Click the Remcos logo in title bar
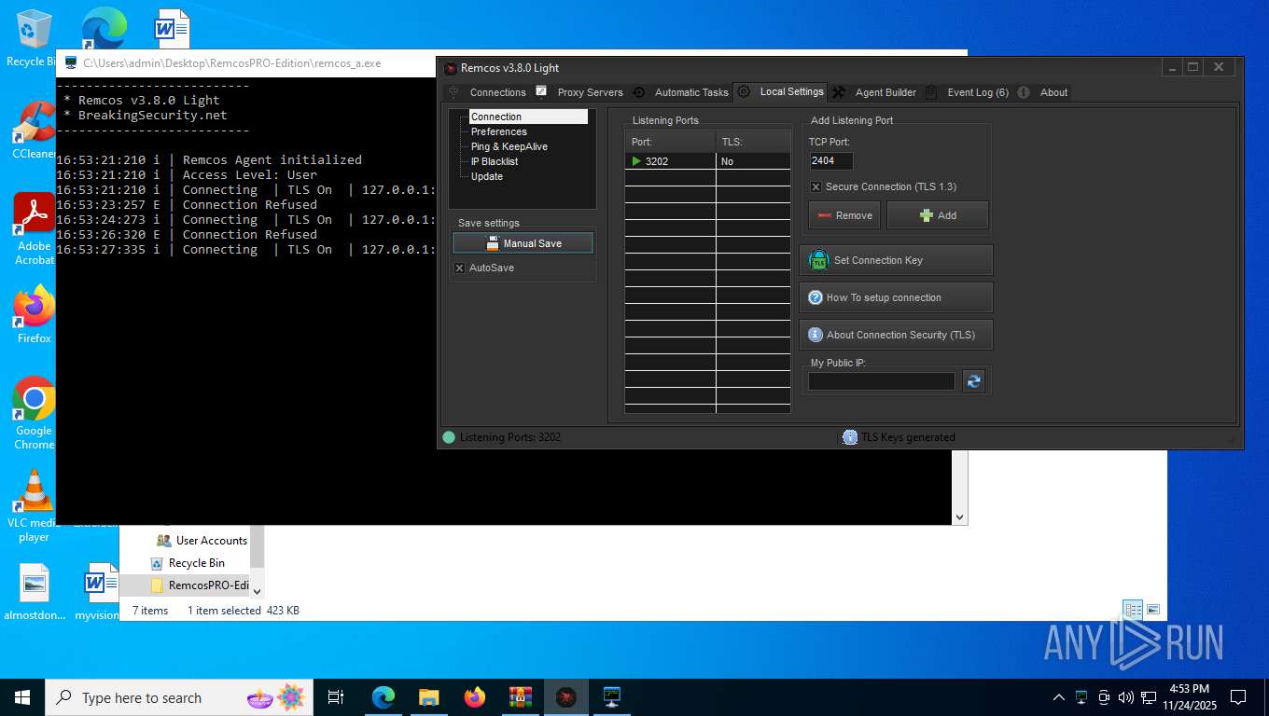 (451, 68)
